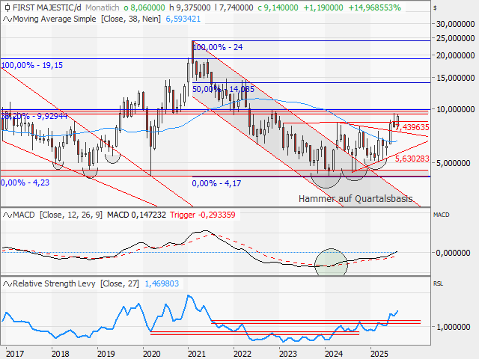Click the 2022 marker on the time axis
This screenshot has height=359, width=479.
(242, 354)
